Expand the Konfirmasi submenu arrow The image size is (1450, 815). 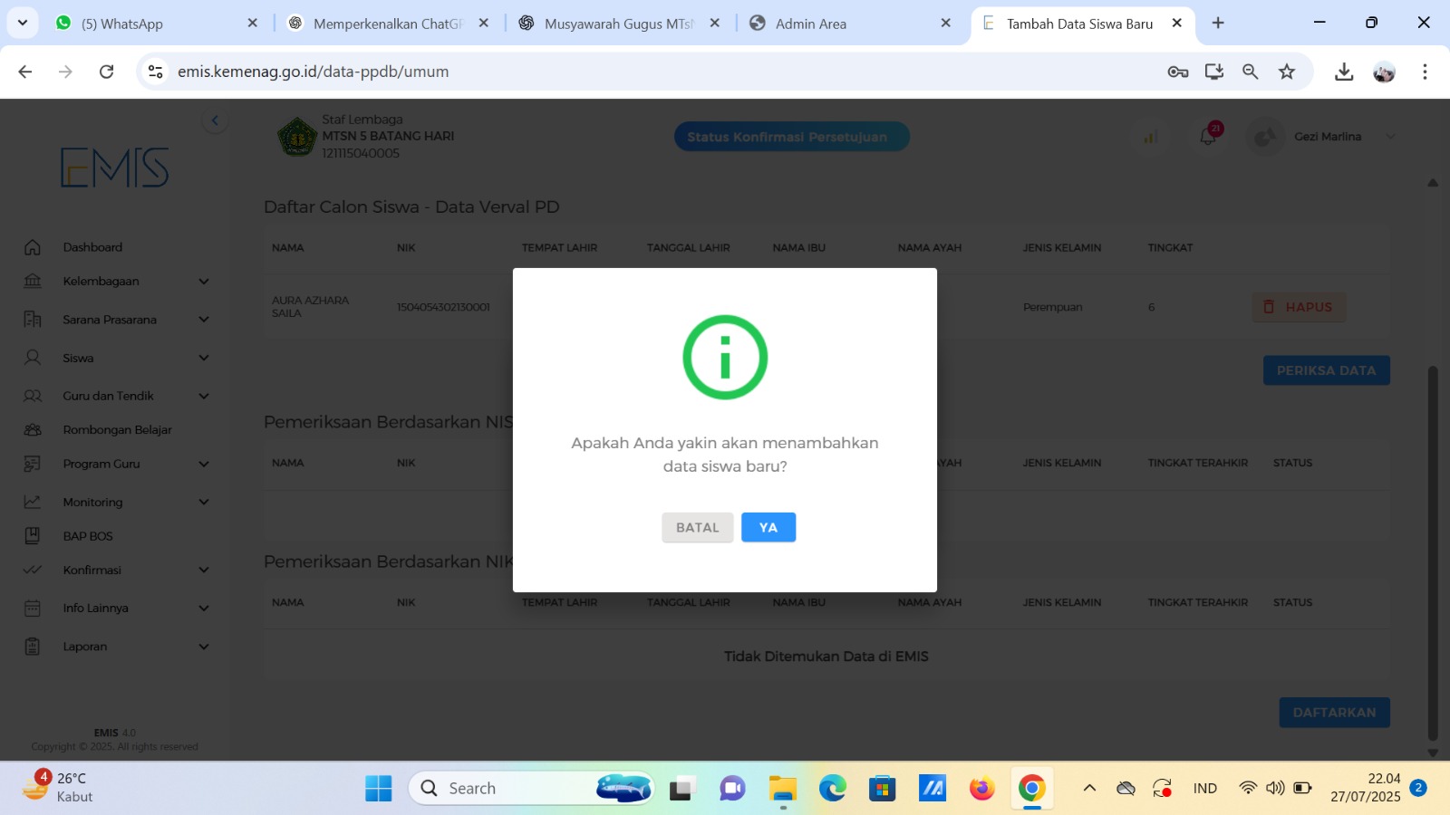[x=204, y=570]
